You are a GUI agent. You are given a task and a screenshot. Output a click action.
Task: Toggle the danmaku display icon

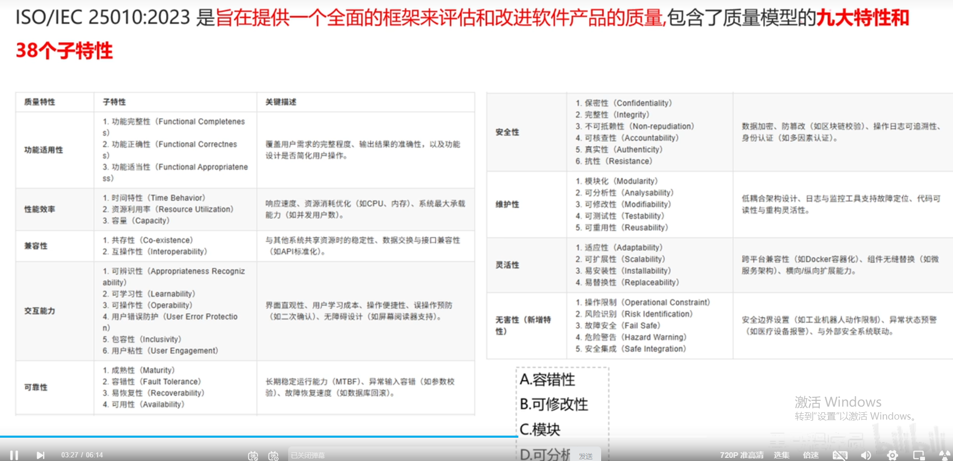tap(253, 455)
